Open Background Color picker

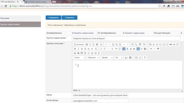131,58
